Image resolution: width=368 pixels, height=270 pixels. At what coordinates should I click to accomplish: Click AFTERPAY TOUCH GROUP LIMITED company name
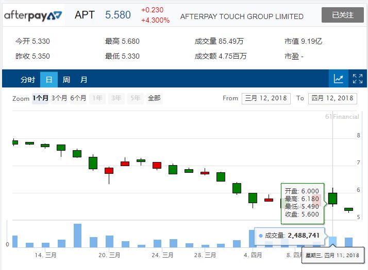[x=242, y=16]
